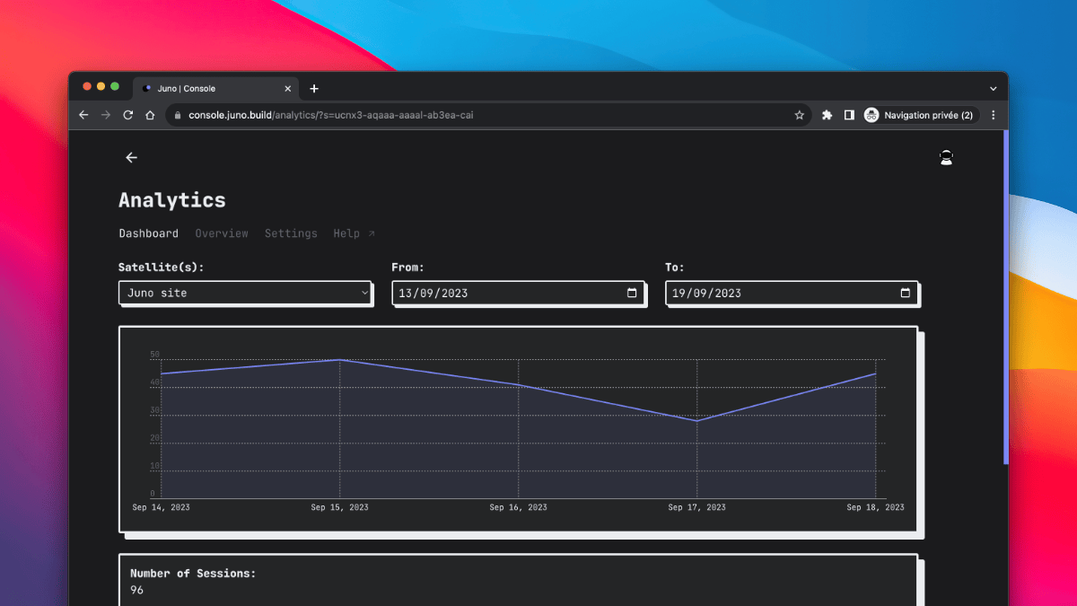The image size is (1077, 606).
Task: Open the user profile astronaut icon
Action: coord(945,158)
